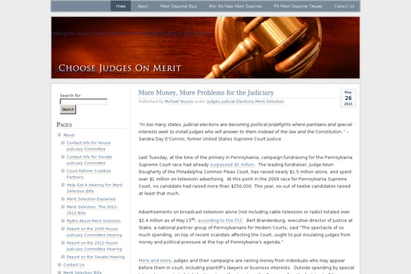Open PA Merit Selection Timeline menu
The image size is (411, 274).
coord(298,6)
